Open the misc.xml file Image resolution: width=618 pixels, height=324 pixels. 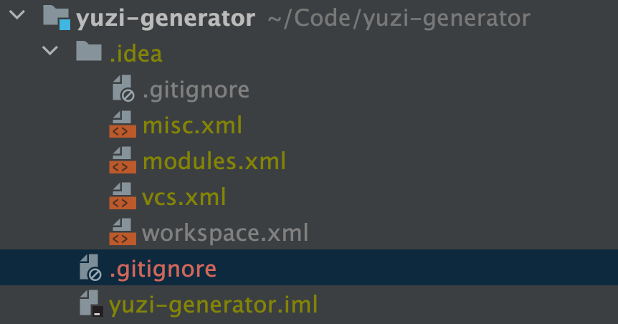(x=192, y=125)
